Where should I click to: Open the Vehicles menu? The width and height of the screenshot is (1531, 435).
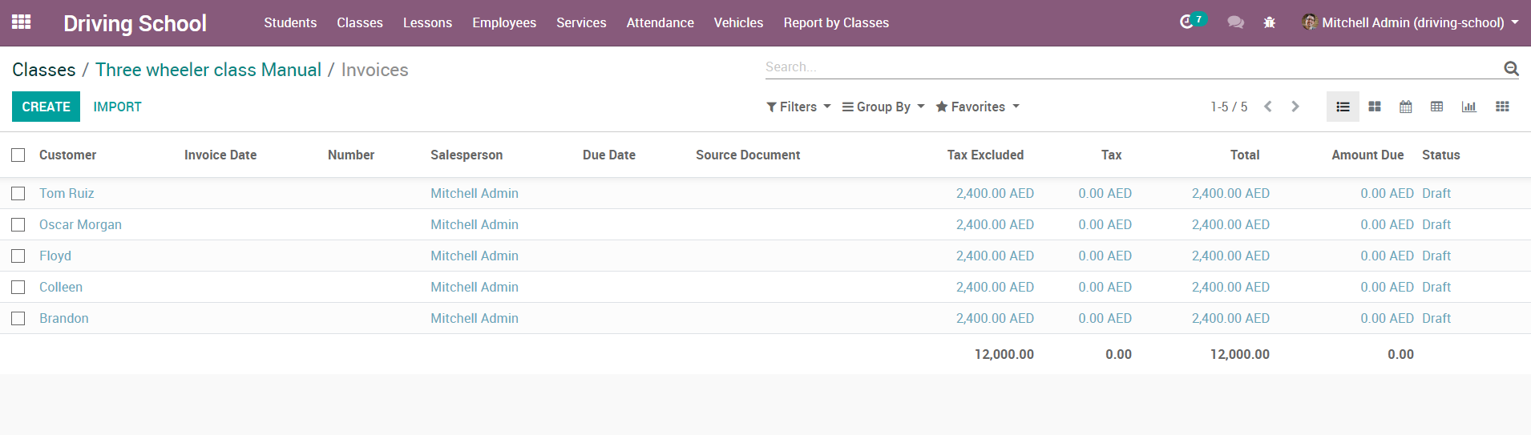[x=738, y=22]
